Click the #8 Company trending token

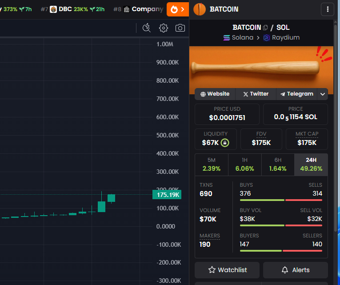coord(138,9)
